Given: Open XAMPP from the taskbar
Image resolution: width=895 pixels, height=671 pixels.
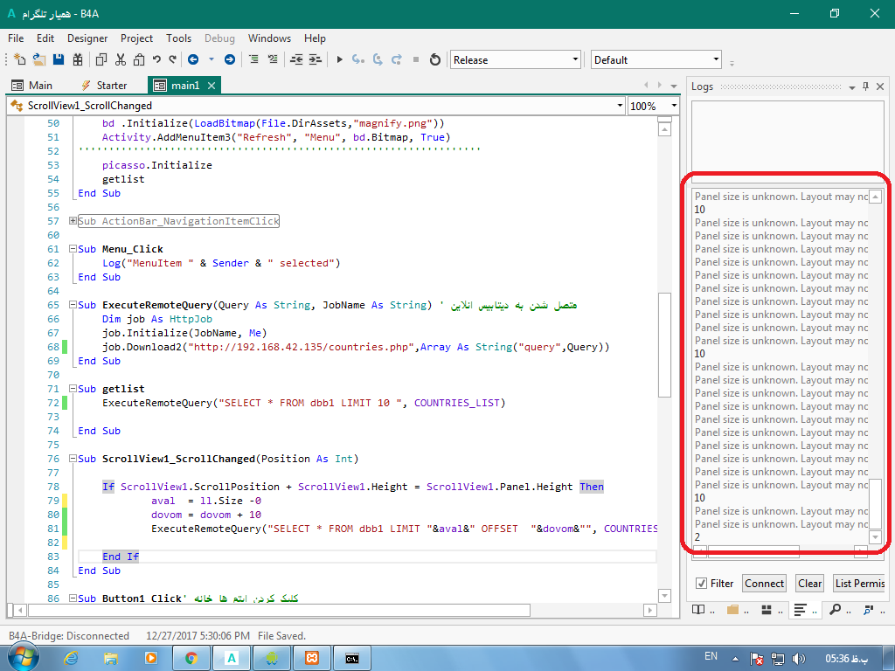Looking at the screenshot, I should tap(311, 657).
